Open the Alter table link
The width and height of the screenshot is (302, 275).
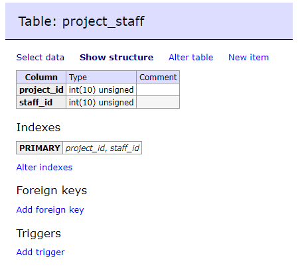[x=190, y=58]
